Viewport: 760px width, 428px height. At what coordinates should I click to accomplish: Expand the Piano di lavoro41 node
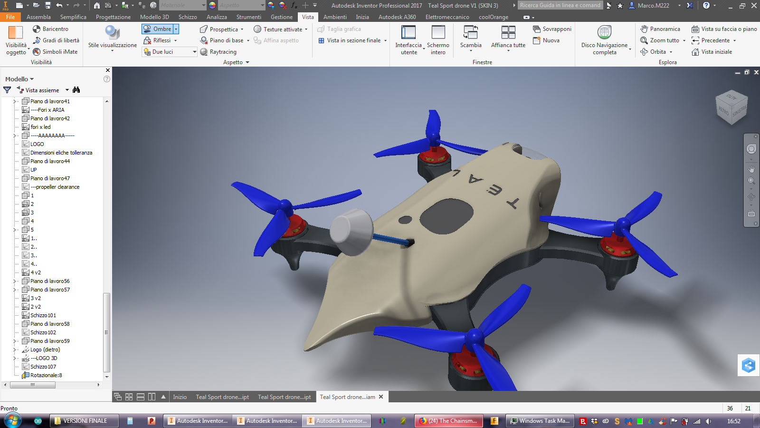point(15,101)
